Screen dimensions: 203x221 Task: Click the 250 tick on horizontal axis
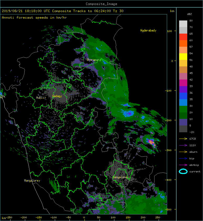pos(158,218)
